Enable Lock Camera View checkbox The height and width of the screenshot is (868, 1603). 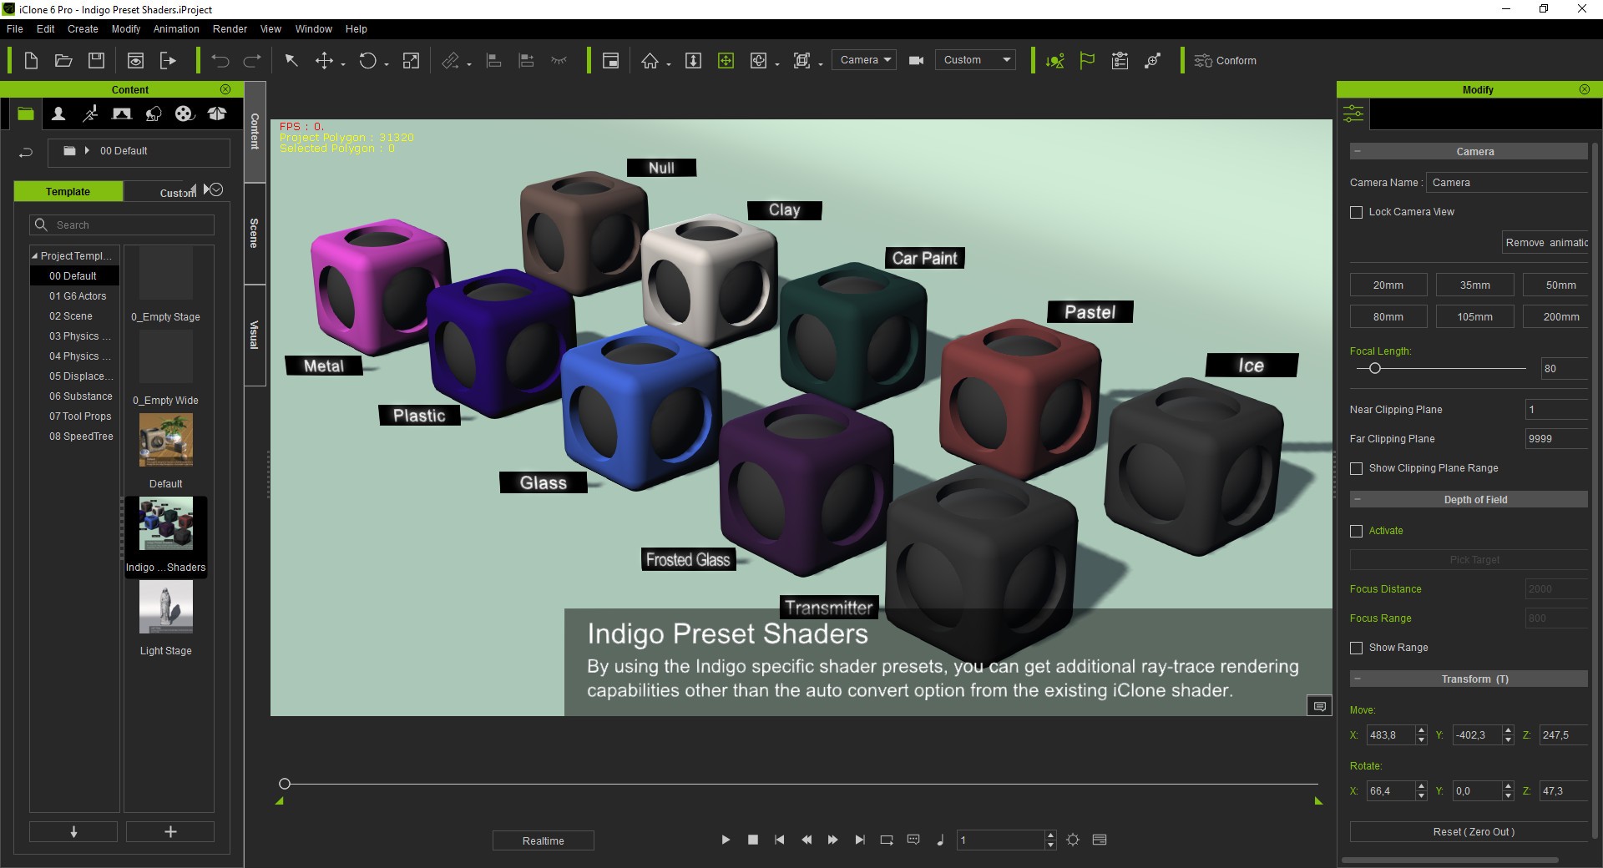(1357, 212)
